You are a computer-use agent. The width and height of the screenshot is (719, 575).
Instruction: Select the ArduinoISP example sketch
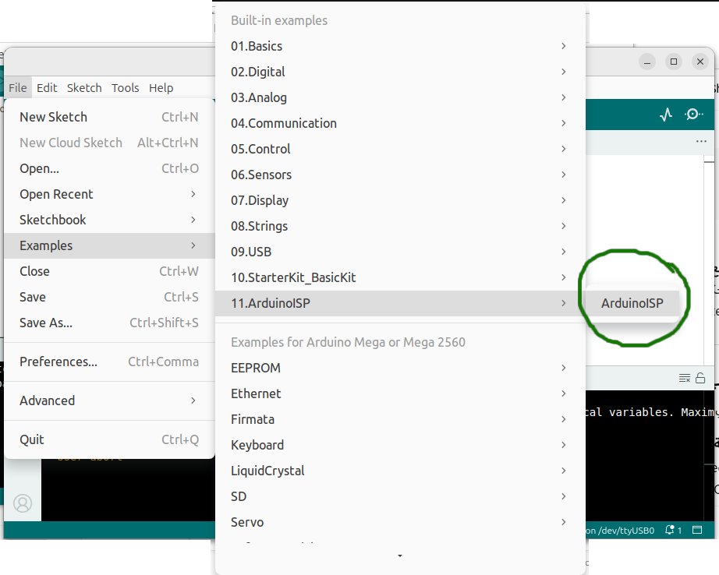point(632,303)
